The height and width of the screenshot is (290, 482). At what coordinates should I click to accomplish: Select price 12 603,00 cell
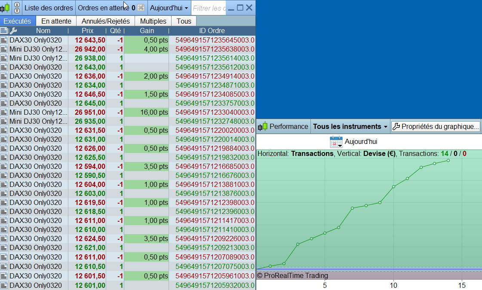[90, 193]
